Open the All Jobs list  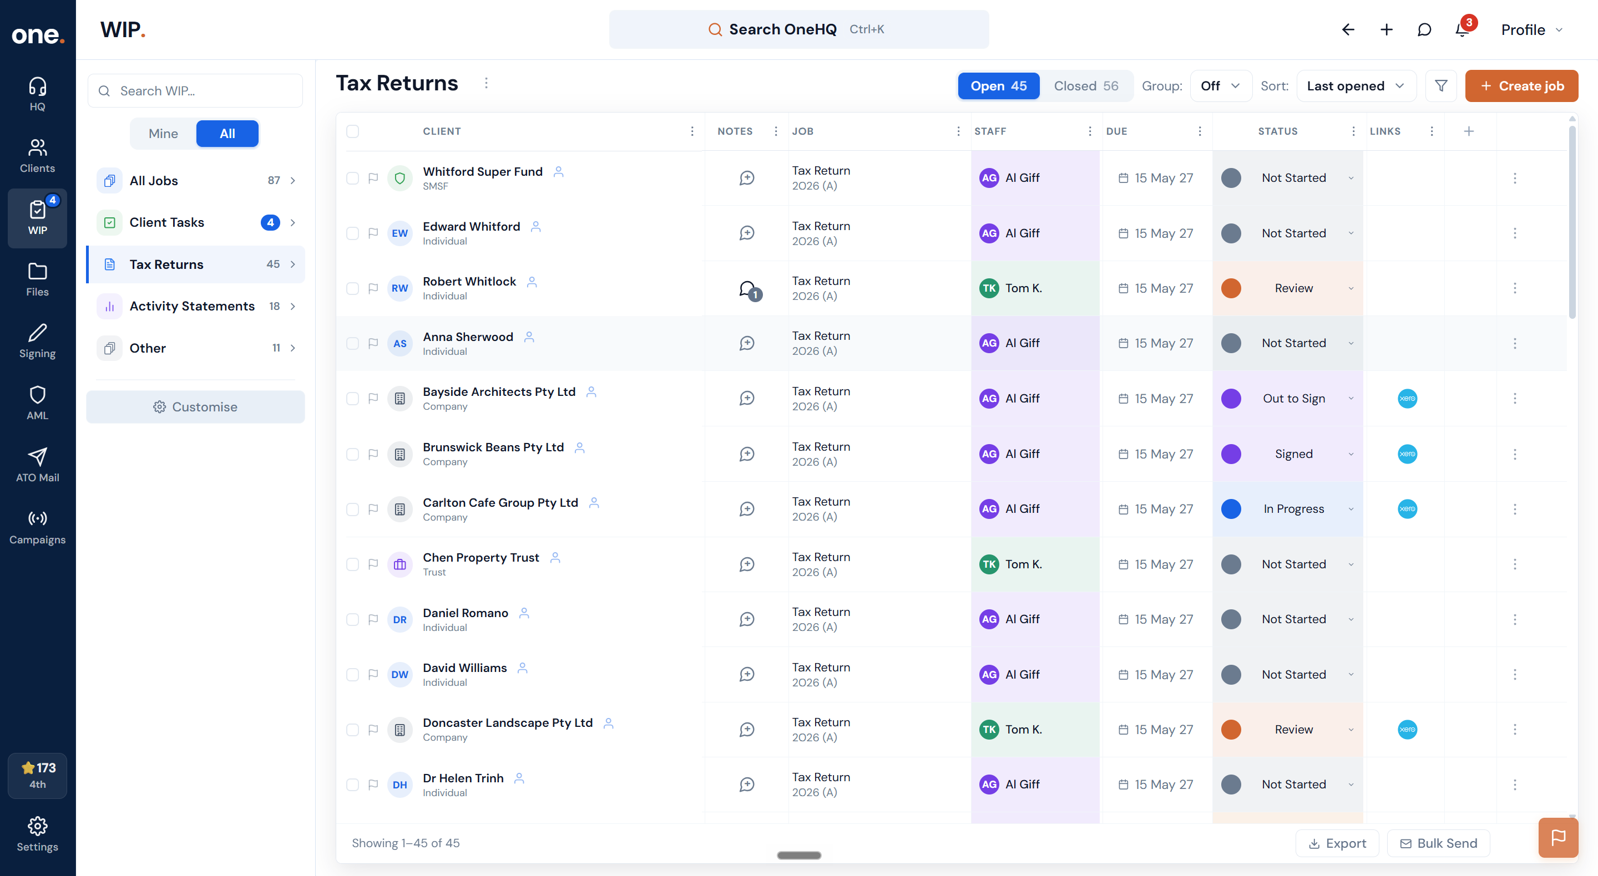(x=195, y=180)
